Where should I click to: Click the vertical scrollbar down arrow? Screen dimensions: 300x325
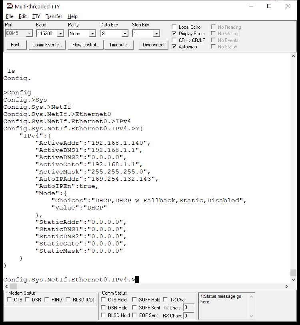(x=293, y=279)
